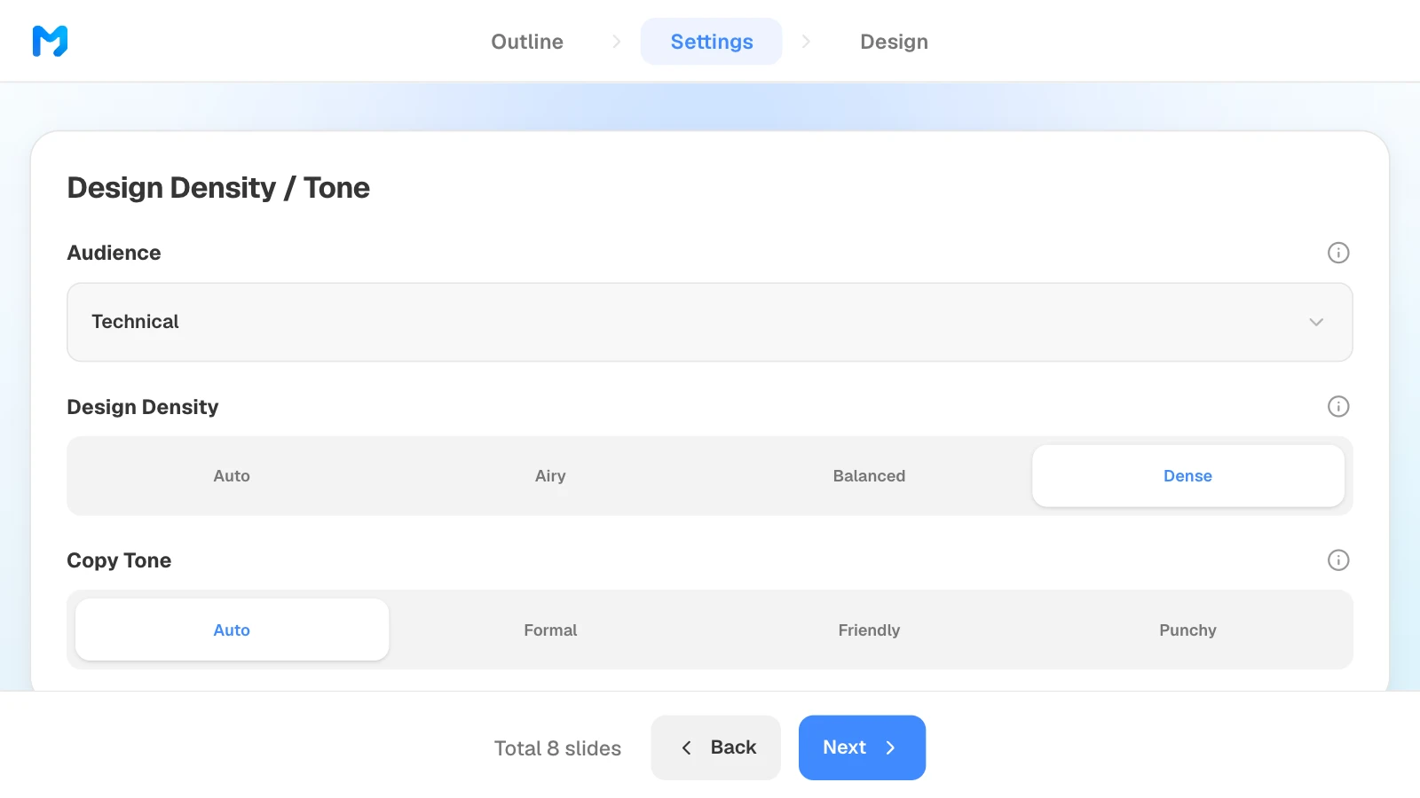This screenshot has width=1420, height=798.
Task: Select Dense design density
Action: [x=1187, y=476]
